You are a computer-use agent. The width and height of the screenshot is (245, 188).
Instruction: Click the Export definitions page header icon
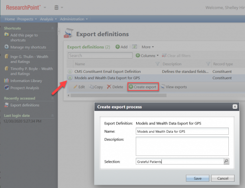point(69,33)
